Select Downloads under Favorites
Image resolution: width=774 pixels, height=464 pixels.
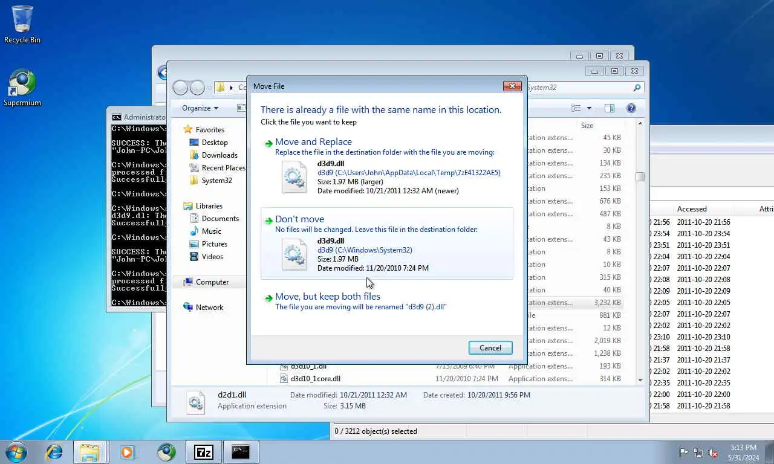coord(219,155)
